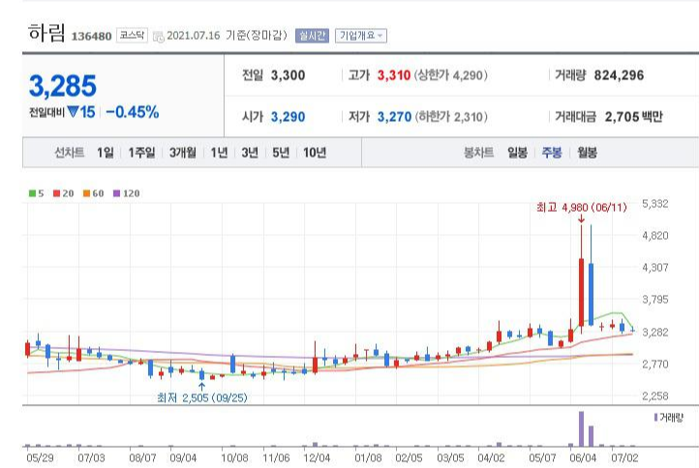Click the stock name 하림

pos(46,33)
